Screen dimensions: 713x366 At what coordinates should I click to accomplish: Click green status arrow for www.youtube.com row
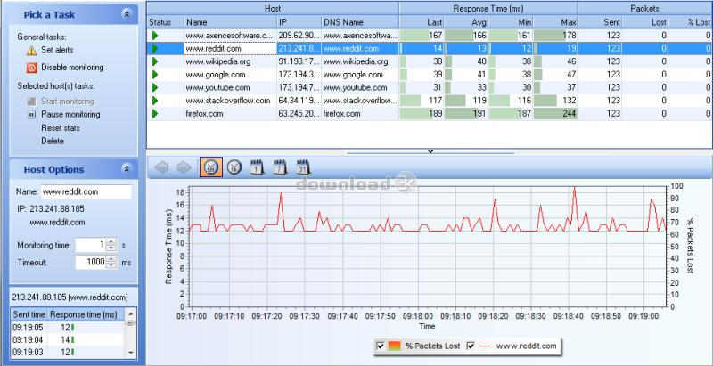point(155,87)
